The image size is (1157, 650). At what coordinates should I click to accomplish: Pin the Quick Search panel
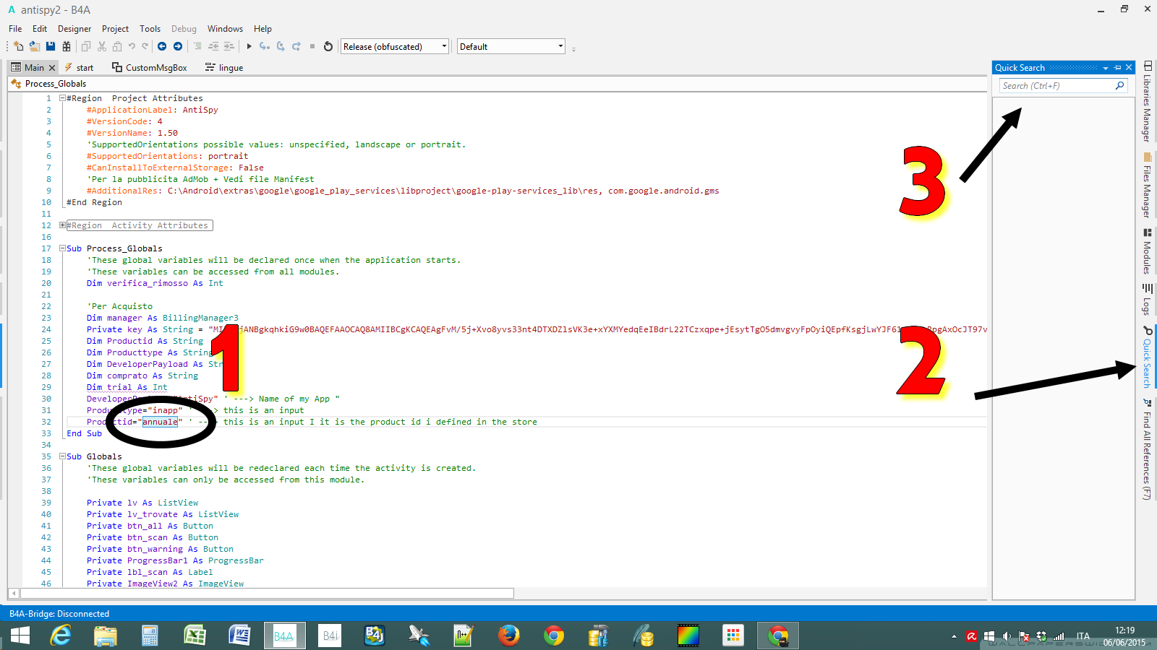[x=1117, y=67]
